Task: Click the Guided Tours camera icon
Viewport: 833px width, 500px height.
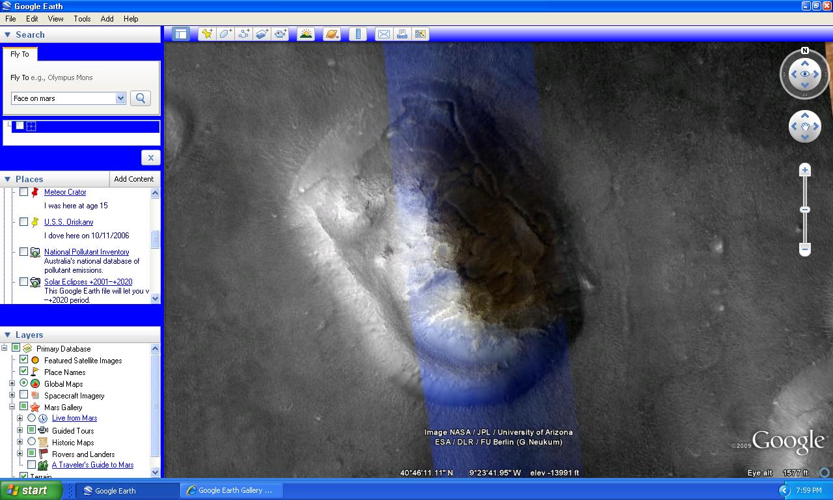Action: [43, 431]
